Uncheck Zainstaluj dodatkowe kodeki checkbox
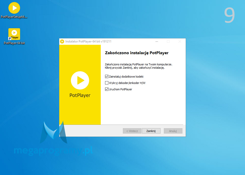Screen dimensions: 245x175 [107, 76]
